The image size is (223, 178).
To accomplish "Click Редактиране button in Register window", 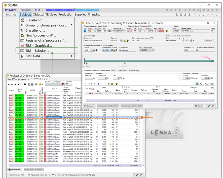I will (15, 169).
